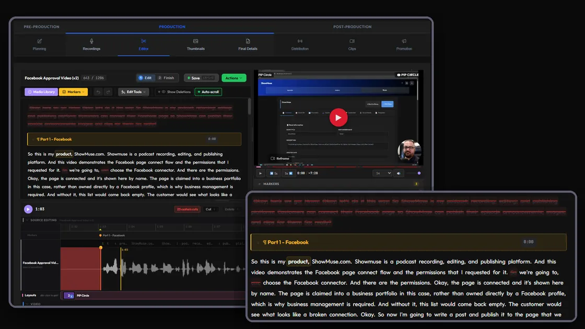Screen dimensions: 585x329
Task: Click the undo arrow in editor toolbar
Action: click(98, 92)
